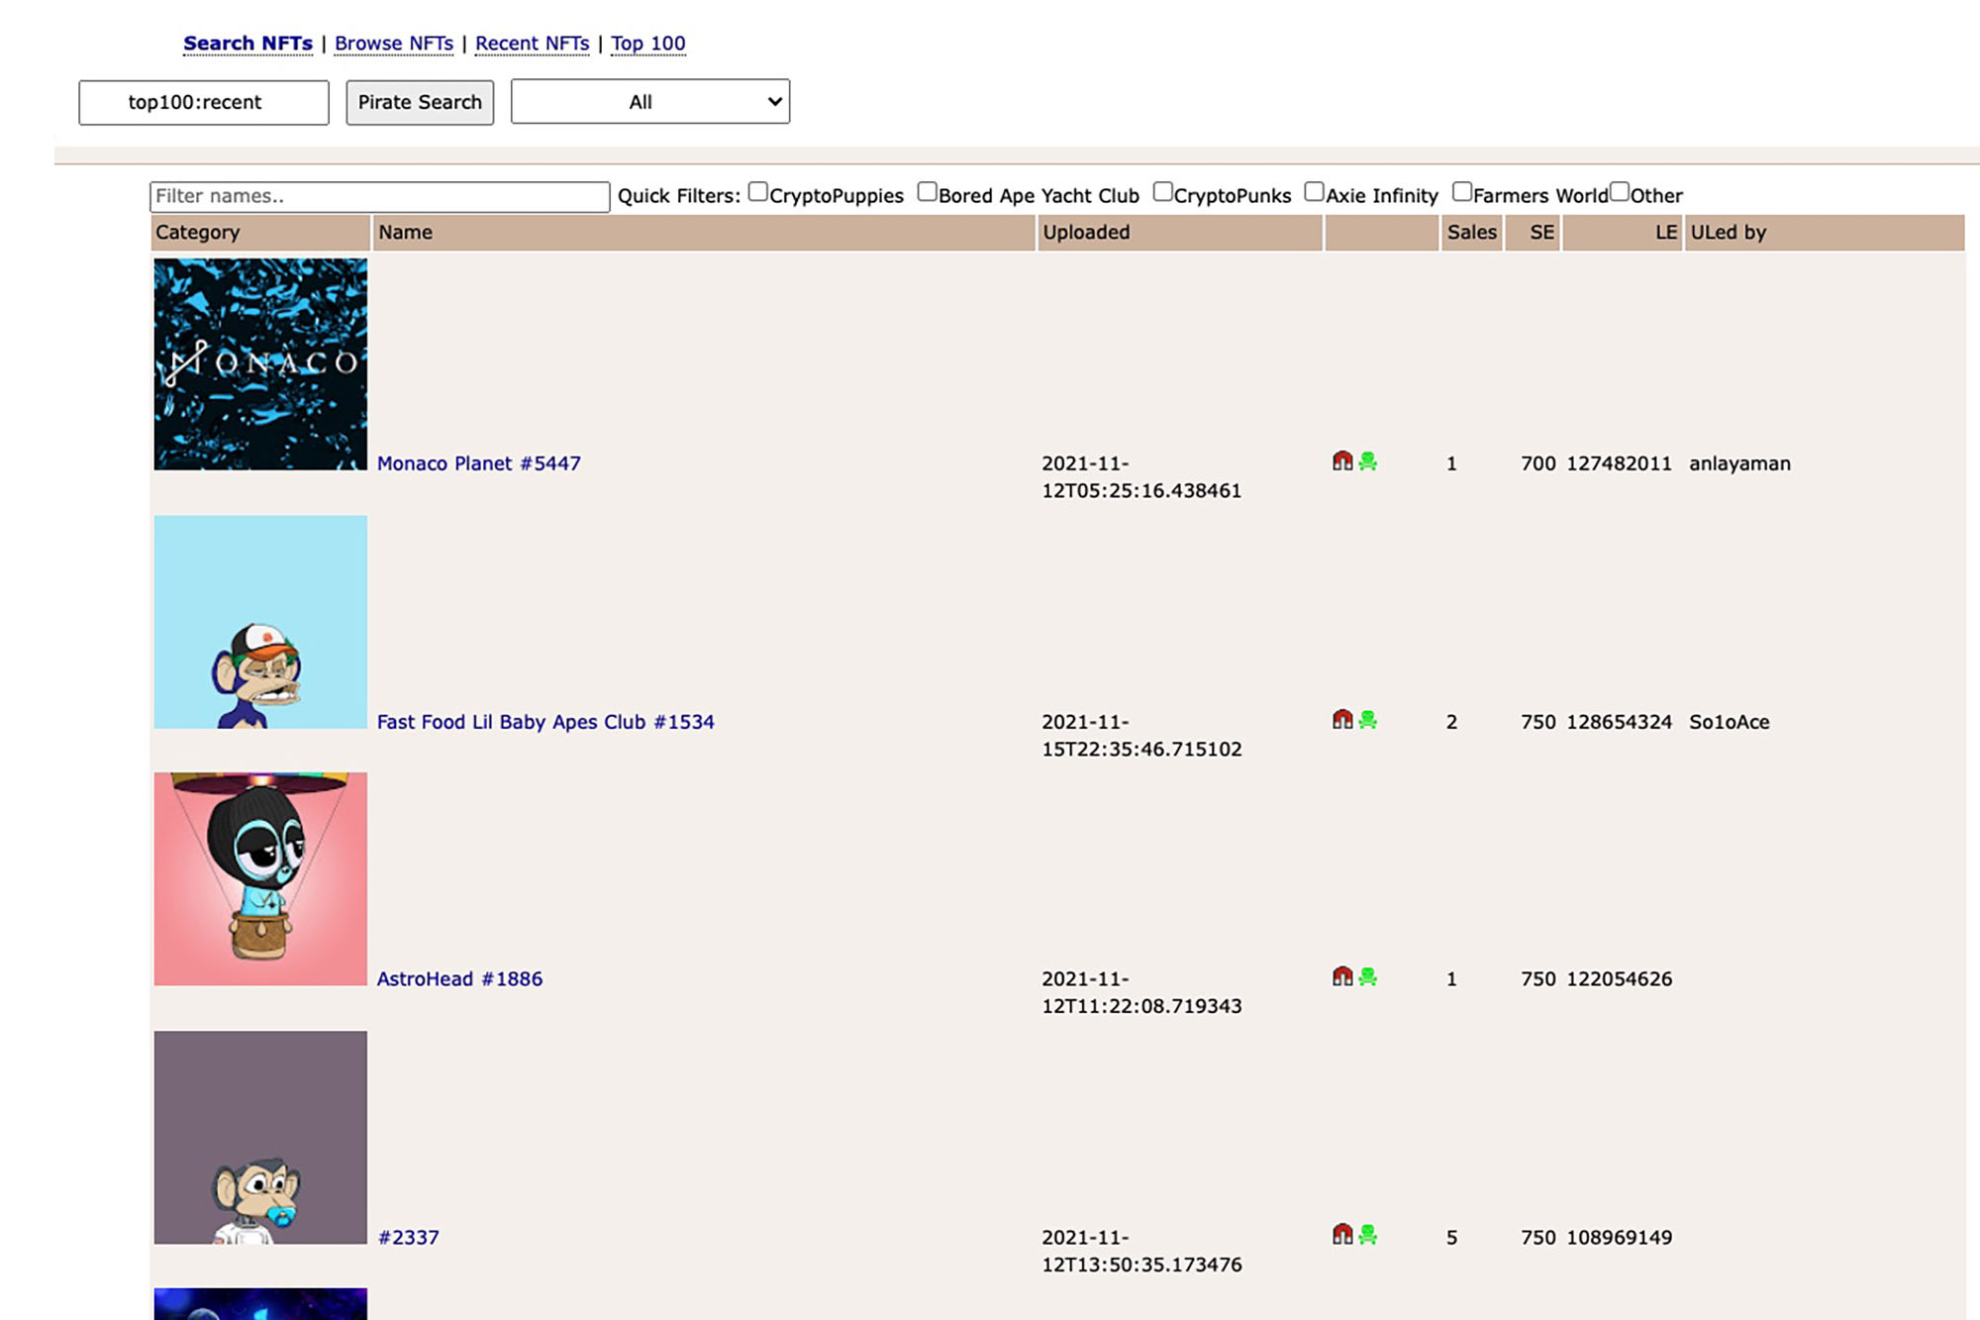The image size is (1980, 1320).
Task: Click the red magnet icon for Fast Food Lil Baby Apes
Action: point(1342,719)
